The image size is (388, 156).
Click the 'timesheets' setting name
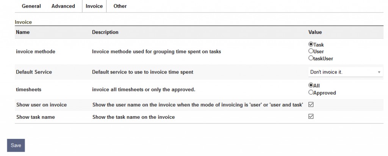click(x=29, y=89)
